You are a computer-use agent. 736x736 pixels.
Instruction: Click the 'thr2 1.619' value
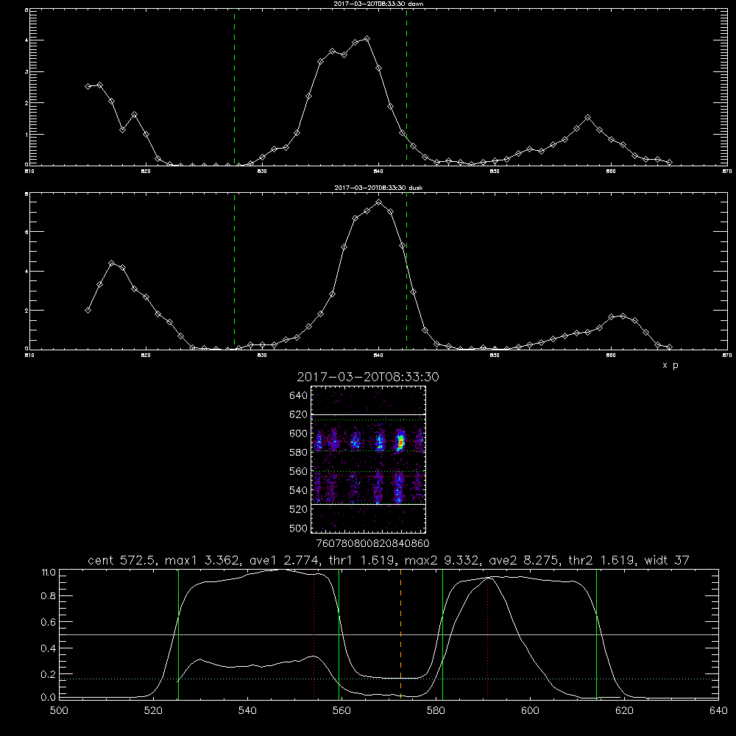(x=602, y=560)
